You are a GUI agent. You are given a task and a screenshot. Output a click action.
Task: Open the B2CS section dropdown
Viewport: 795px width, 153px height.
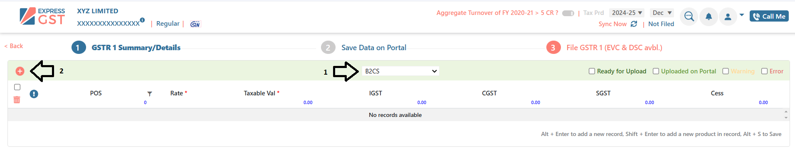coord(400,71)
